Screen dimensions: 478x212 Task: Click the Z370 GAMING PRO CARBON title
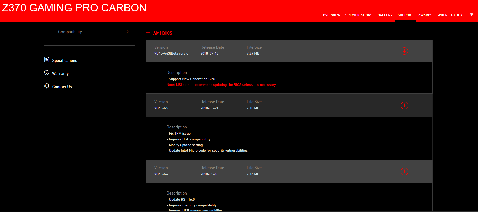(74, 8)
